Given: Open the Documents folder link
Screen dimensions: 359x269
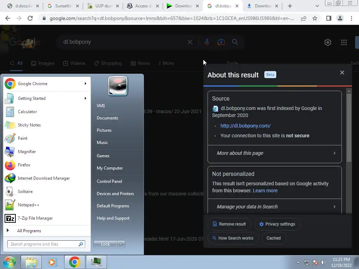Looking at the screenshot, I should coord(107,118).
